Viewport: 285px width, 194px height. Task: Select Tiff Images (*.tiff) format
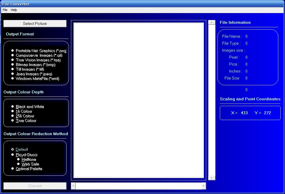(x=13, y=69)
